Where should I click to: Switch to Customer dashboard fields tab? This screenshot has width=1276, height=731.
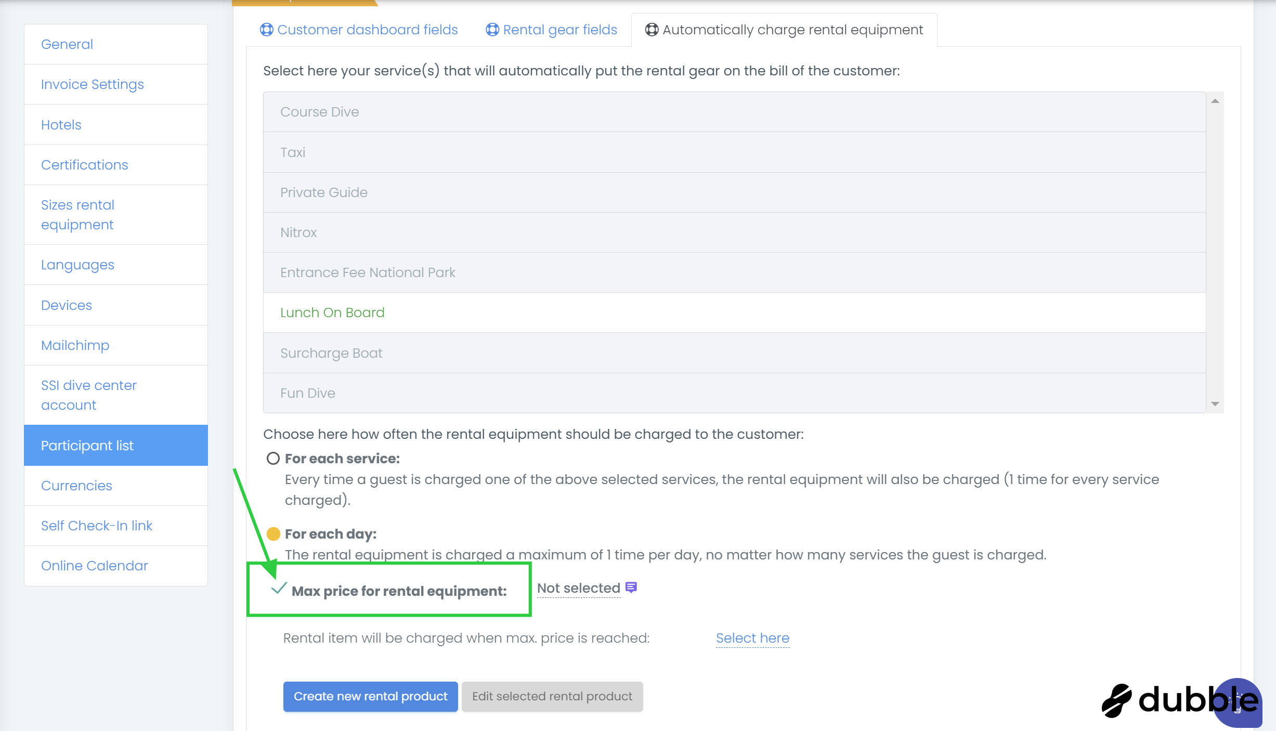367,30
